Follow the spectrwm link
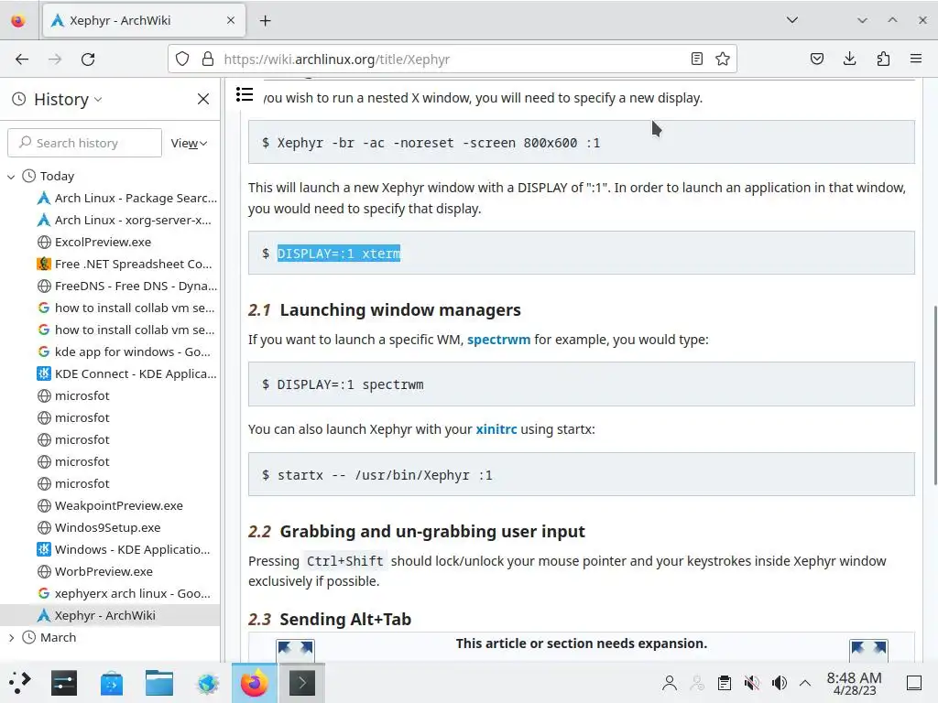This screenshot has height=703, width=938. 498,340
